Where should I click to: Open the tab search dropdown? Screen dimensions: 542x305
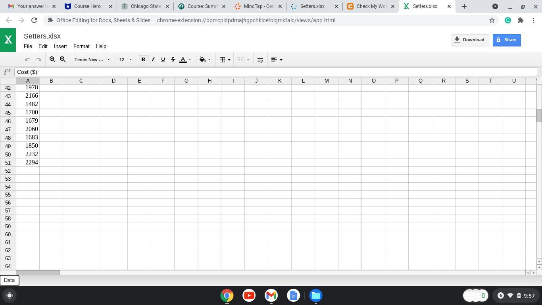(x=495, y=6)
